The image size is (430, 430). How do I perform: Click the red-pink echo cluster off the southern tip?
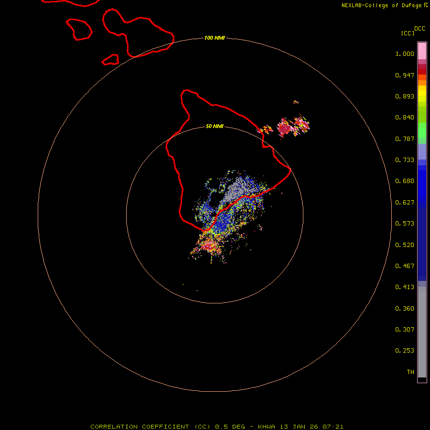[x=210, y=246]
